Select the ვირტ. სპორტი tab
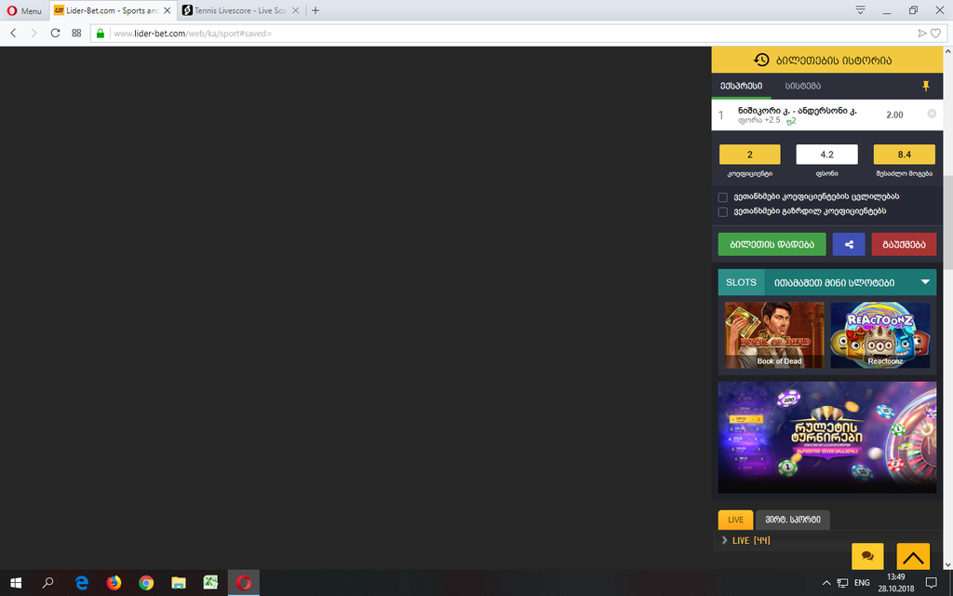This screenshot has height=596, width=953. pos(793,520)
